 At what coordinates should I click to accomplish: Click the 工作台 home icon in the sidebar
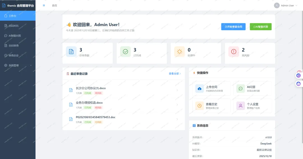[x=6, y=16]
